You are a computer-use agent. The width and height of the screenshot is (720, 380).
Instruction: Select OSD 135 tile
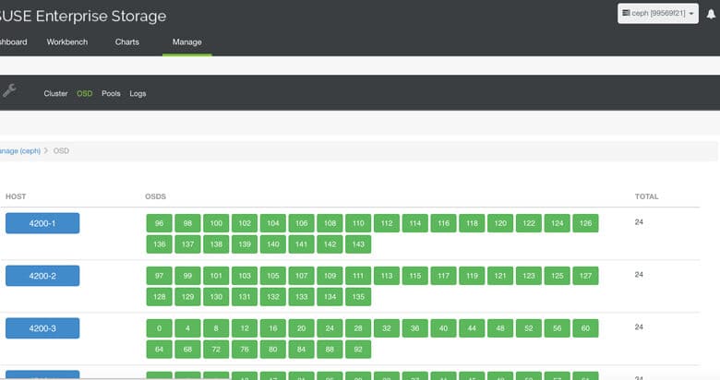pos(358,297)
